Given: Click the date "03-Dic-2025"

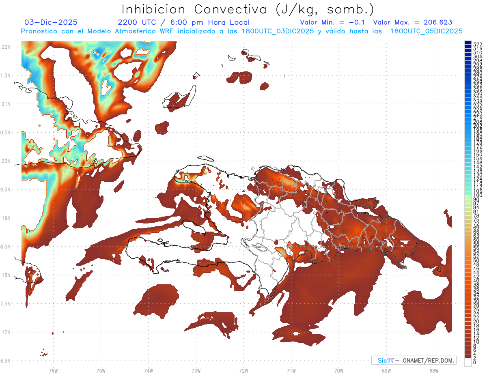Looking at the screenshot, I should 51,22.
